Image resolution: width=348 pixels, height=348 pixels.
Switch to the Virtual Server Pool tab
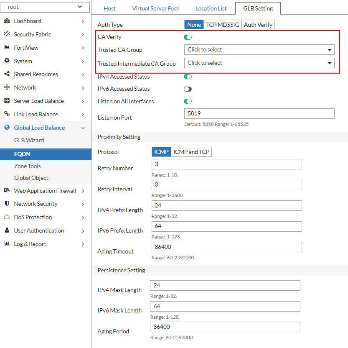155,8
